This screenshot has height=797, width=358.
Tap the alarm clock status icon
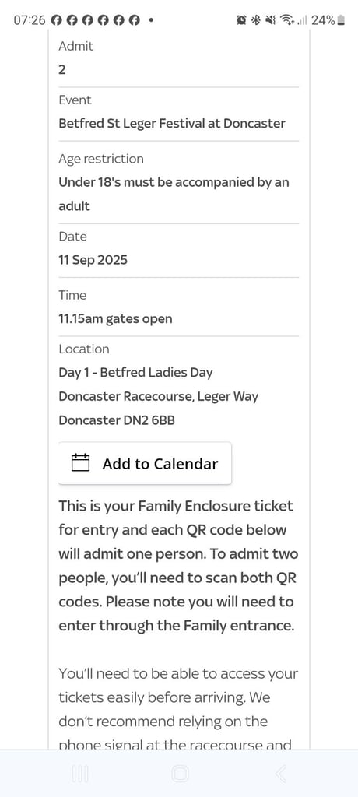pos(241,20)
